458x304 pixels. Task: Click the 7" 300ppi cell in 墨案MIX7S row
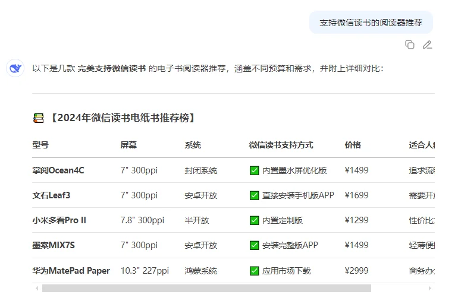[x=139, y=245]
